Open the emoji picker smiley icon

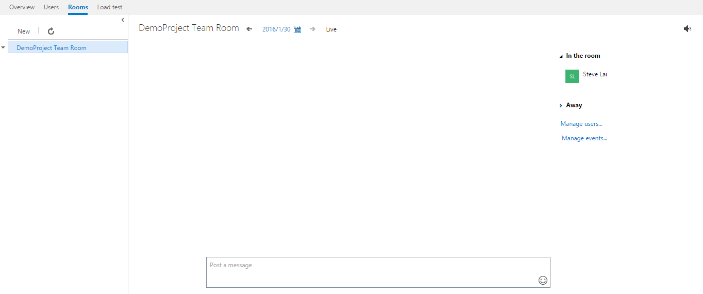tap(543, 280)
